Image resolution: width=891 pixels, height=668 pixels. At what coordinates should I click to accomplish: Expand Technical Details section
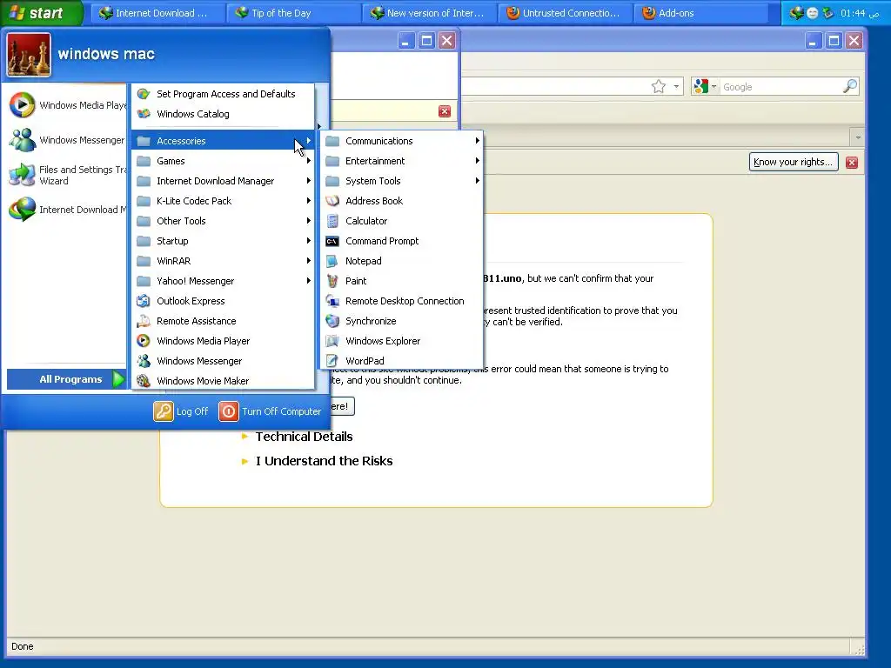(304, 437)
